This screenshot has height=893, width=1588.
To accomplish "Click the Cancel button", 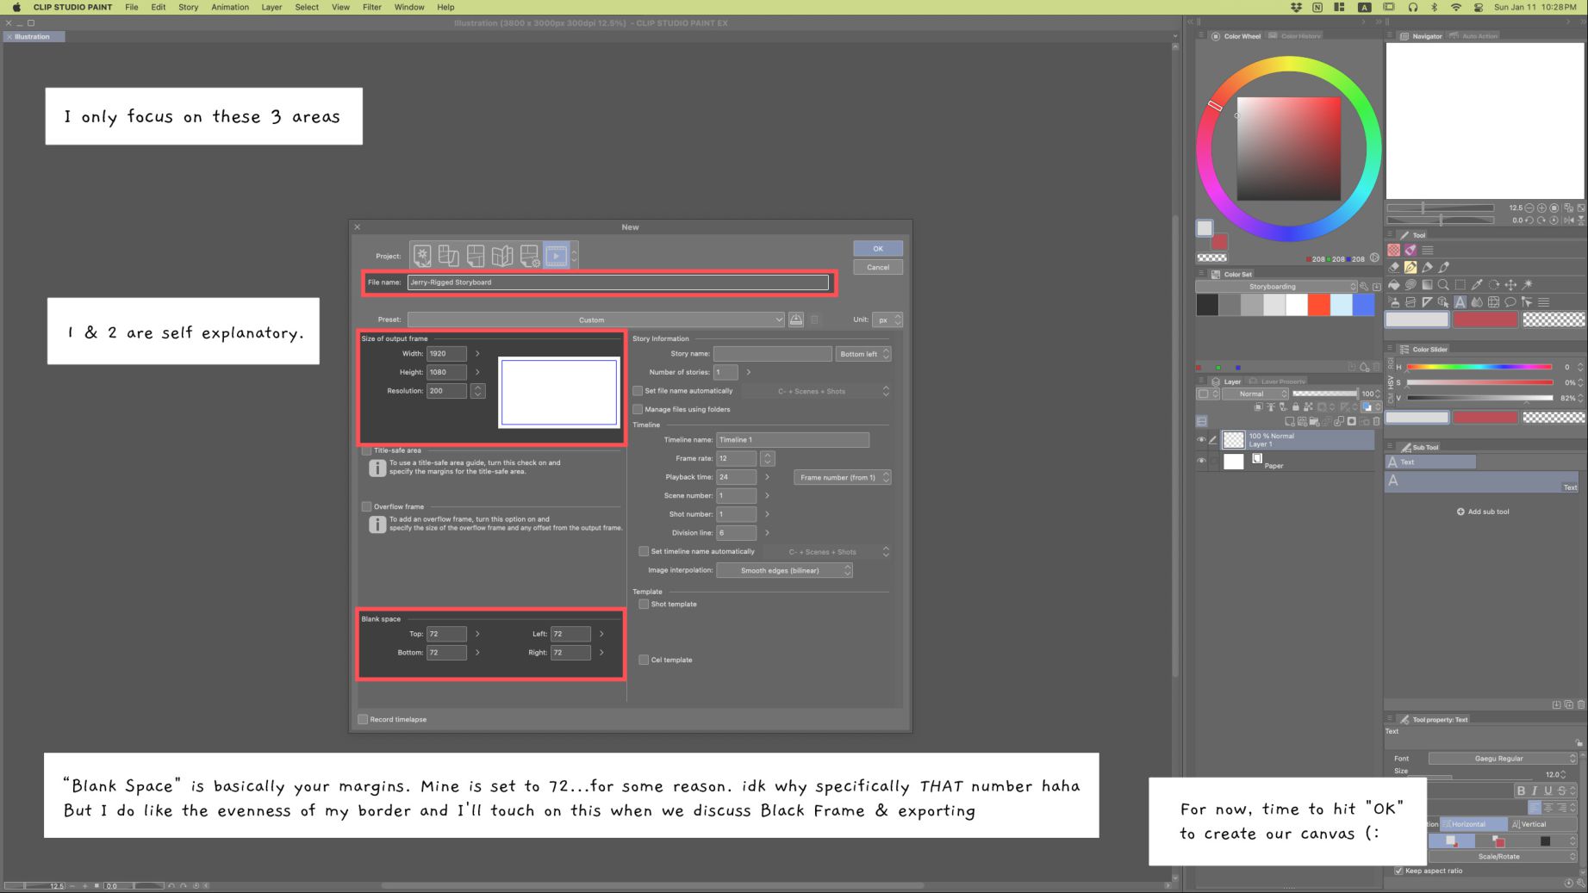I will 878,268.
